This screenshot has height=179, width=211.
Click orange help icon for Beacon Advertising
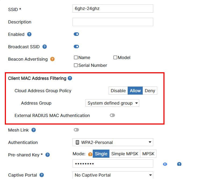[52, 59]
